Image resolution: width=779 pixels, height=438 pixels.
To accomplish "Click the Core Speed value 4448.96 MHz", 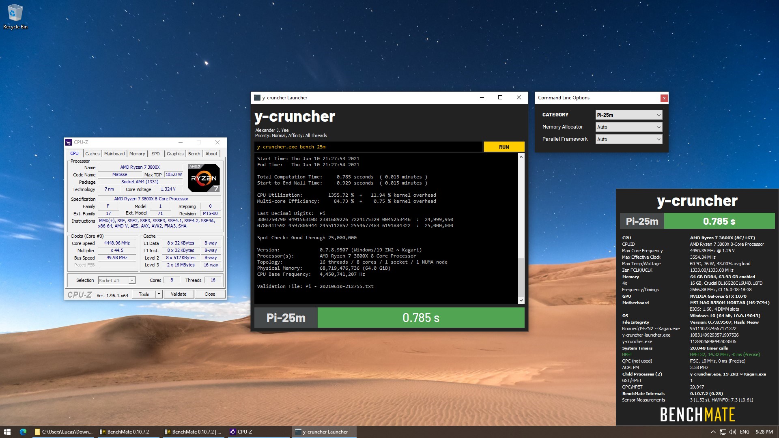I will (117, 243).
